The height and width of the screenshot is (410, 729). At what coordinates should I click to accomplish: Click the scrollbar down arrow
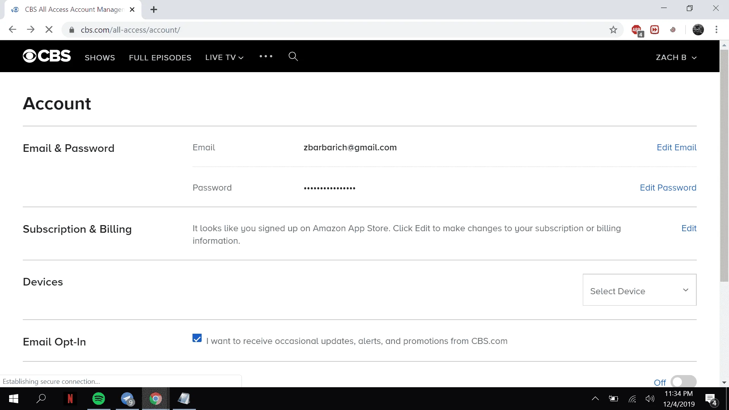pyautogui.click(x=724, y=382)
